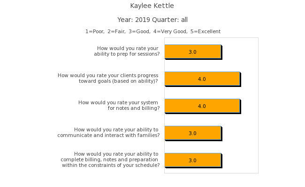
Task: Click the communicate with families question label
Action: (109, 132)
